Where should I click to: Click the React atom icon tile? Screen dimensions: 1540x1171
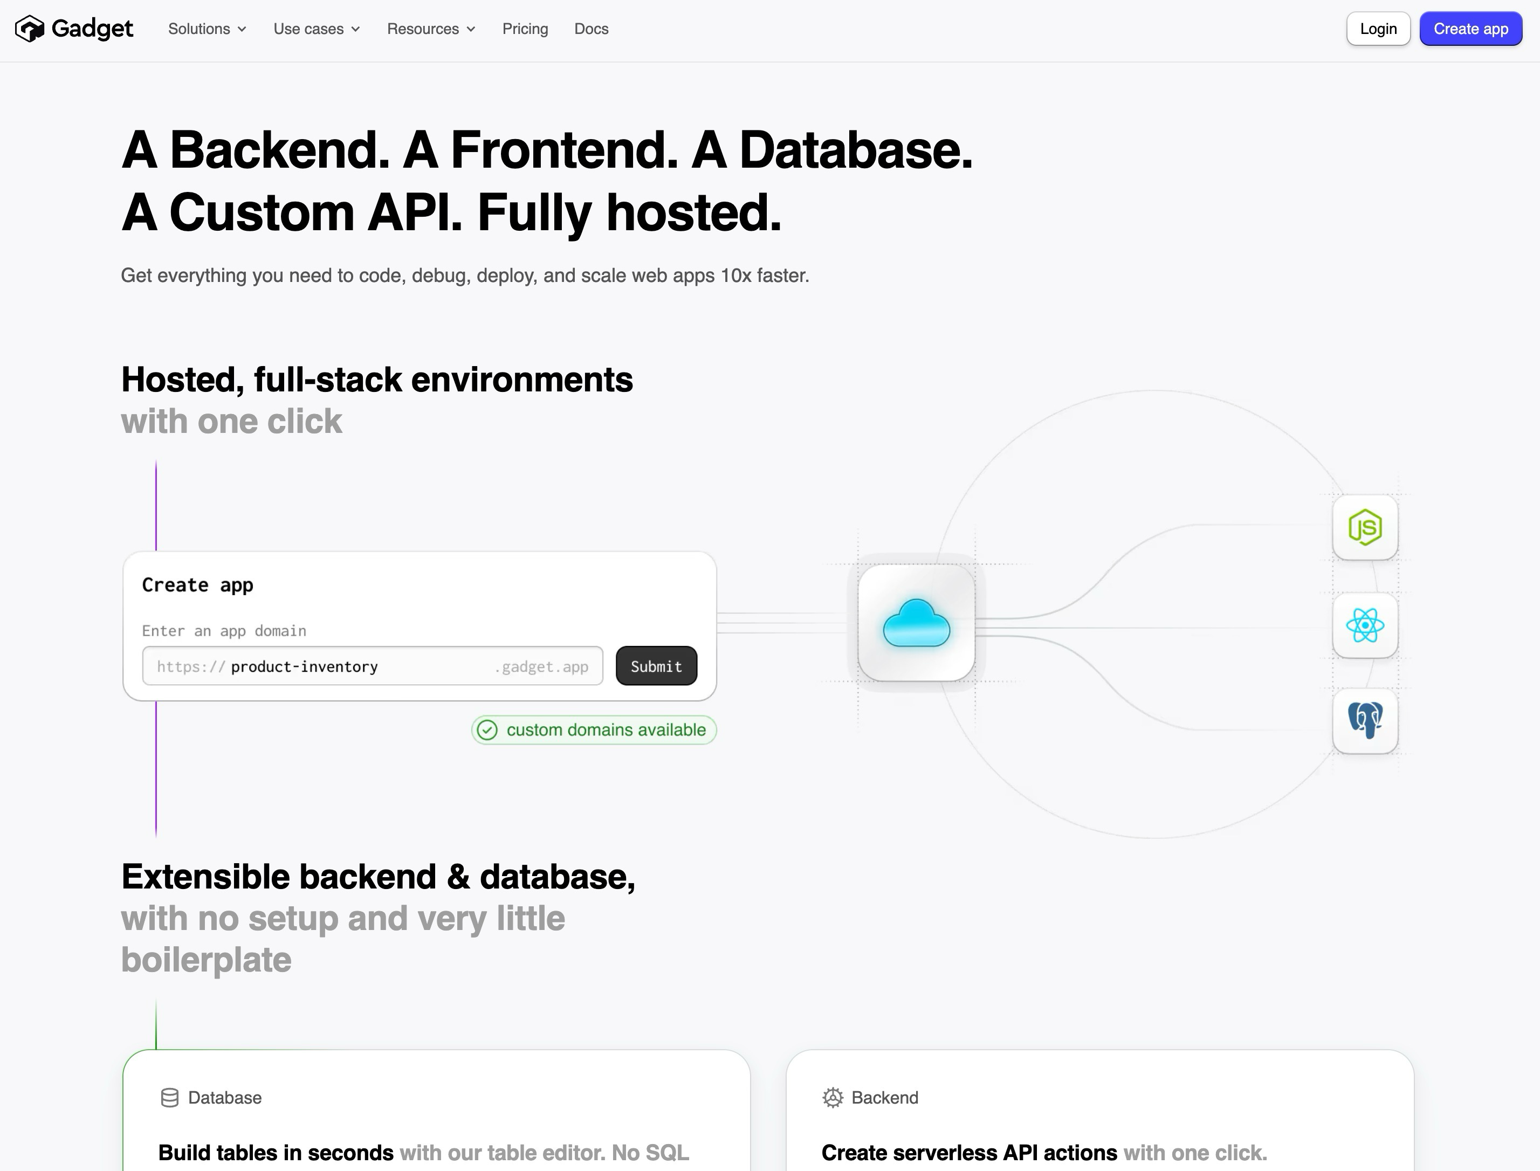tap(1364, 625)
